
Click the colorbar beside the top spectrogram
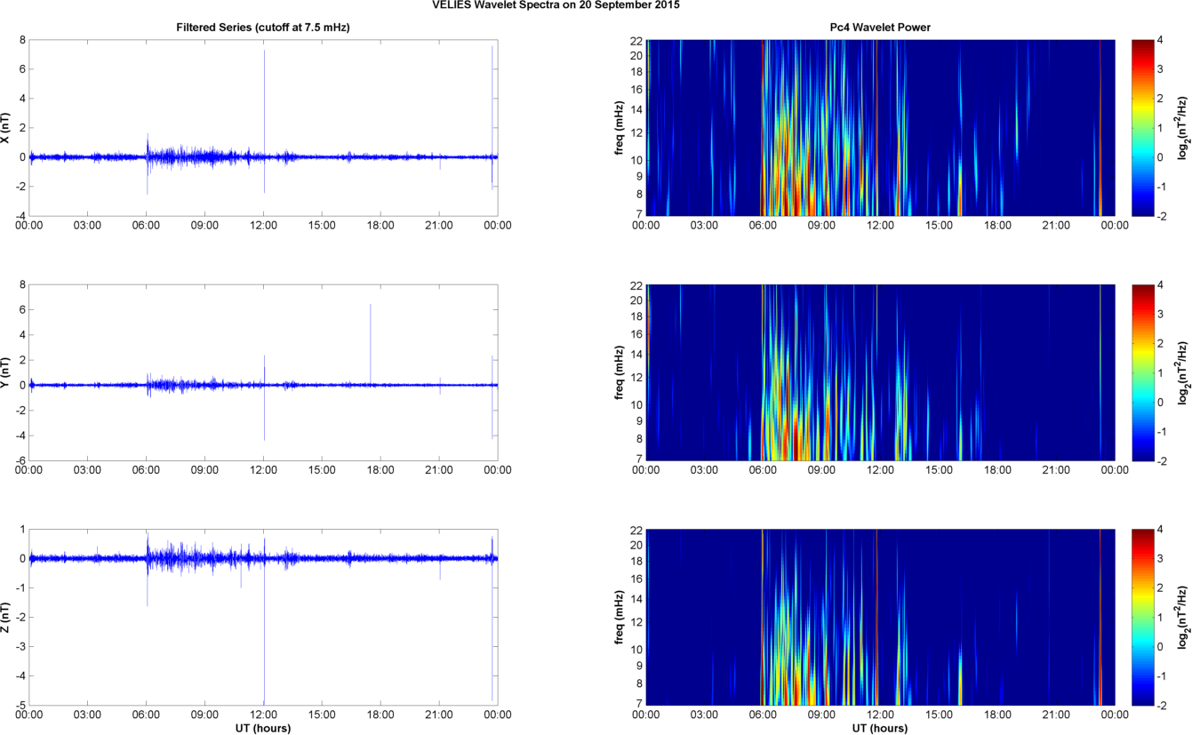click(x=1143, y=127)
